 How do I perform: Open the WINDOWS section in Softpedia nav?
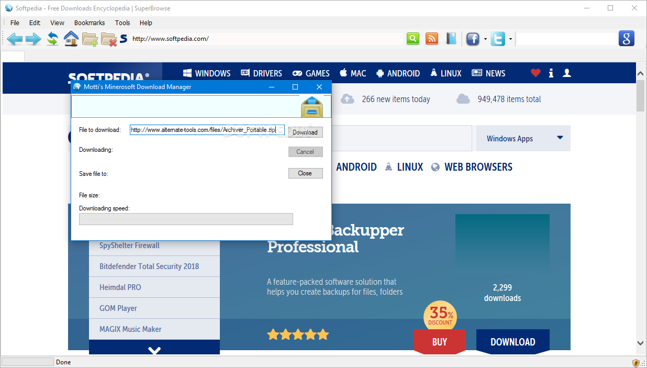click(x=207, y=73)
